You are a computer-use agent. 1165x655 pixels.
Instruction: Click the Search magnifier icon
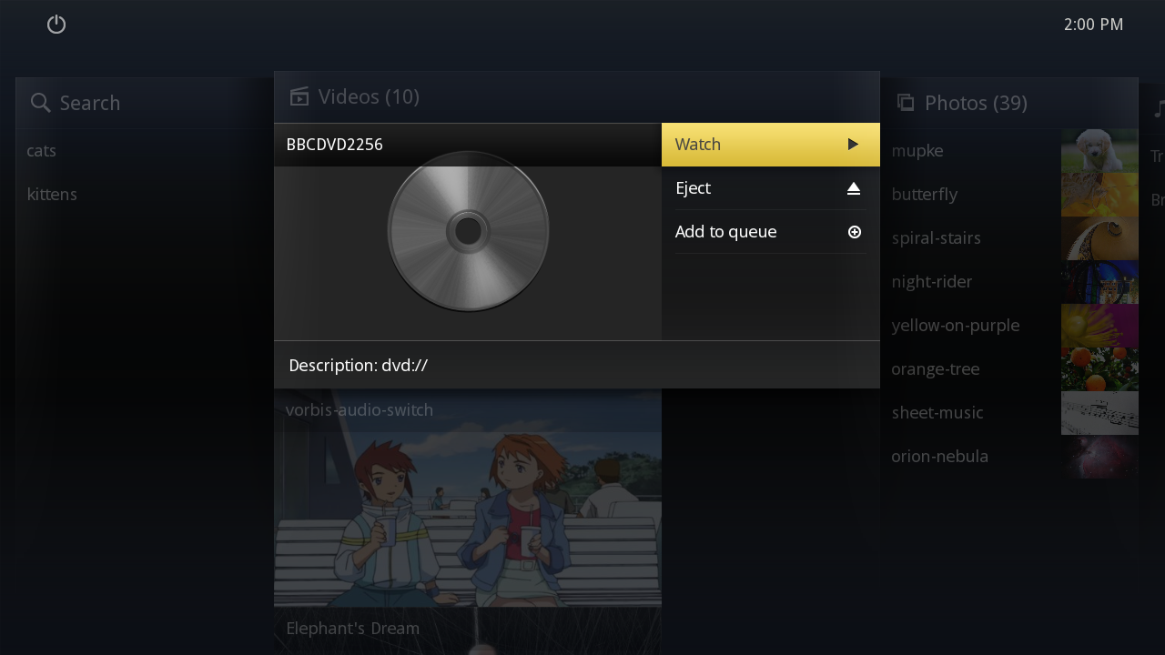pos(40,103)
